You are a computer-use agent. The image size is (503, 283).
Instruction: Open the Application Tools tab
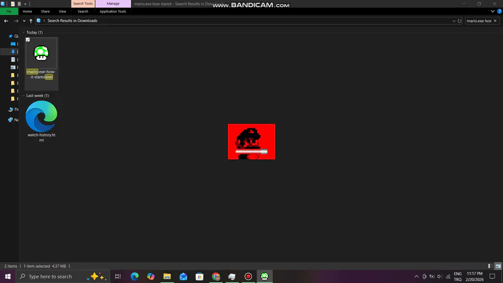tap(112, 11)
